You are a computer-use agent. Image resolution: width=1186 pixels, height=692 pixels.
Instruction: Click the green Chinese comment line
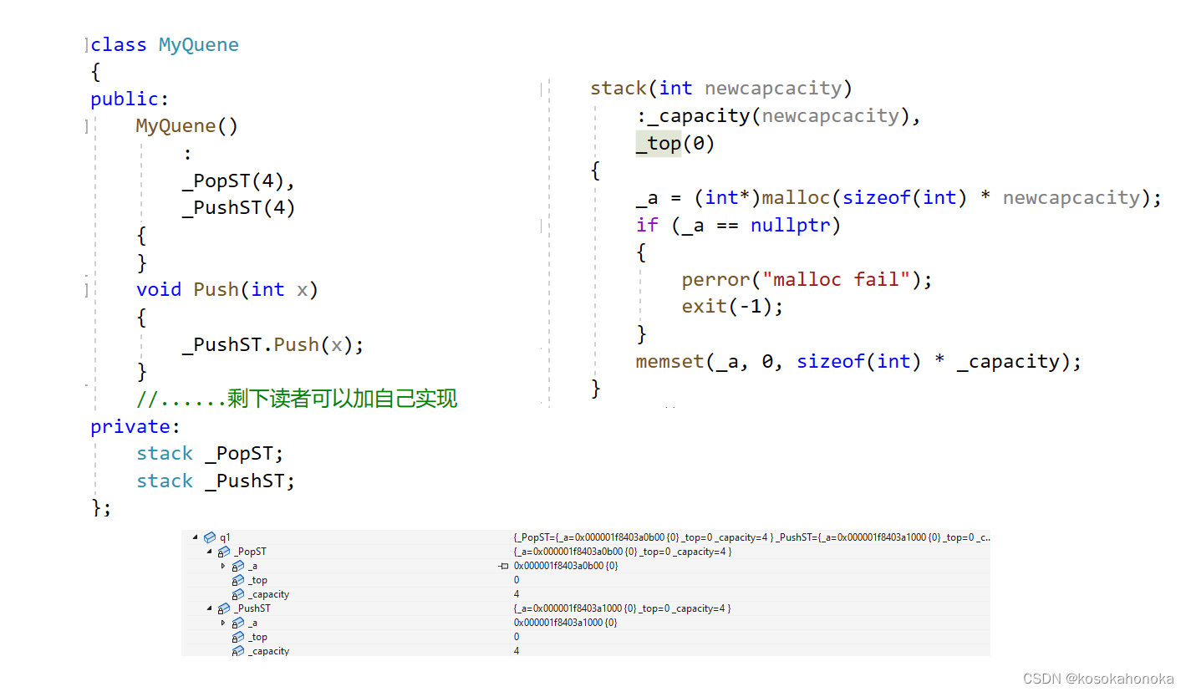coord(297,399)
